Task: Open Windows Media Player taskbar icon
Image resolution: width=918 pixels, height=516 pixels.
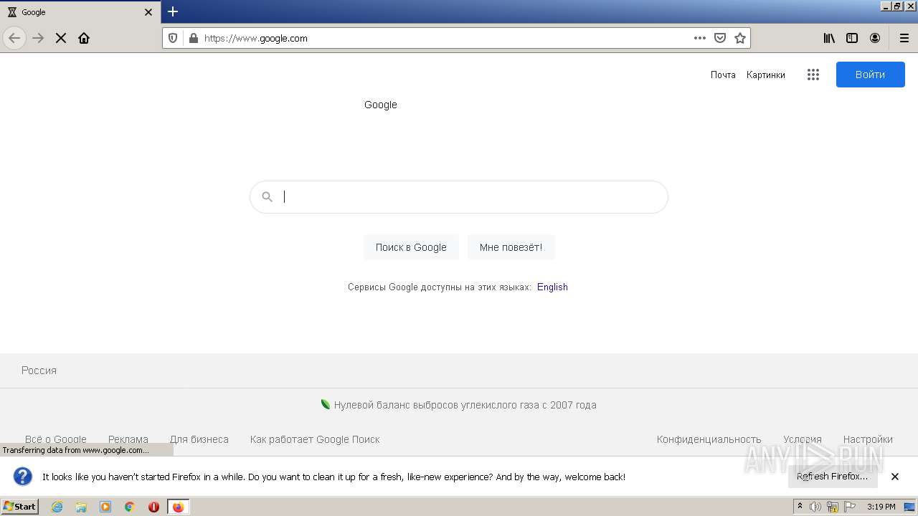Action: point(105,507)
